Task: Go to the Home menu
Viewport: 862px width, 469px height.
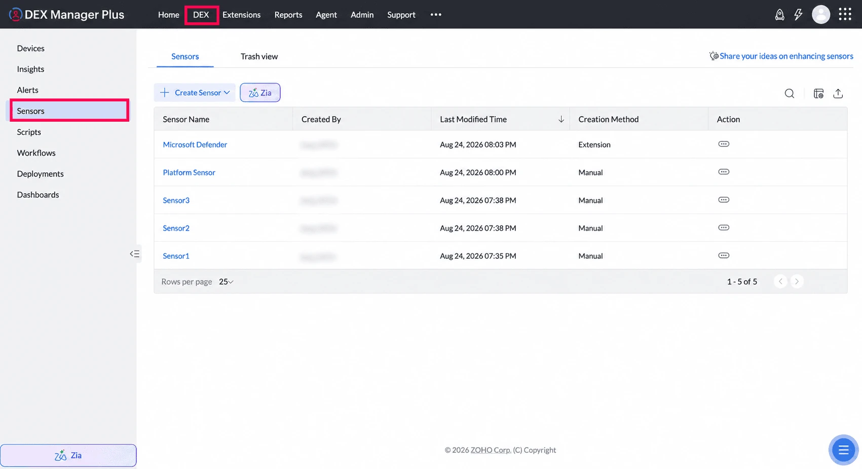Action: 169,15
